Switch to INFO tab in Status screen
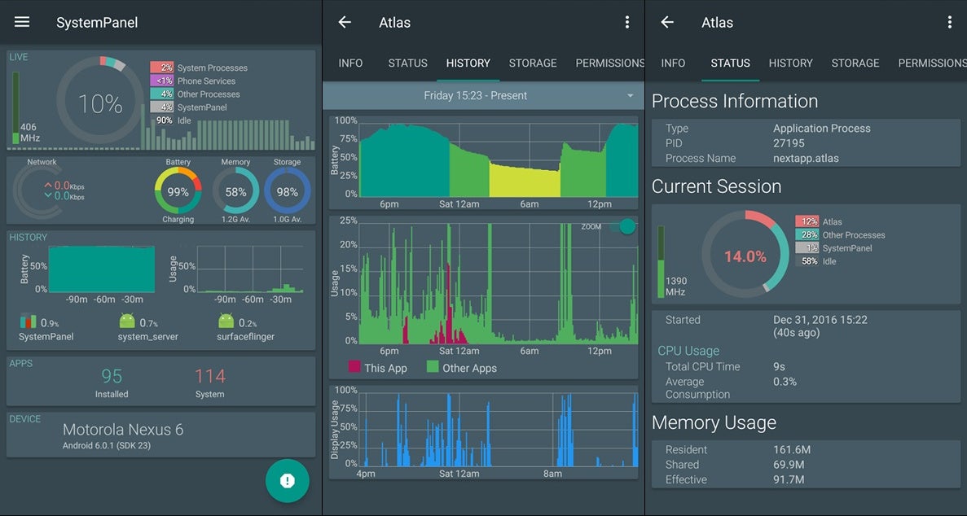 point(673,63)
